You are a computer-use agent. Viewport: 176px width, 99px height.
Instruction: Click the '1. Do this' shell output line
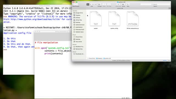(x=9, y=38)
